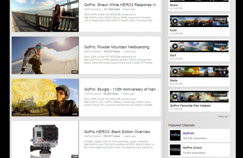This screenshot has height=158, width=243.
Task: Click 34 videos badge on Surf playlist
Action: click(x=220, y=44)
